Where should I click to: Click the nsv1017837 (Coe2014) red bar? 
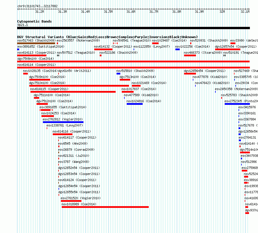coord(128,92)
